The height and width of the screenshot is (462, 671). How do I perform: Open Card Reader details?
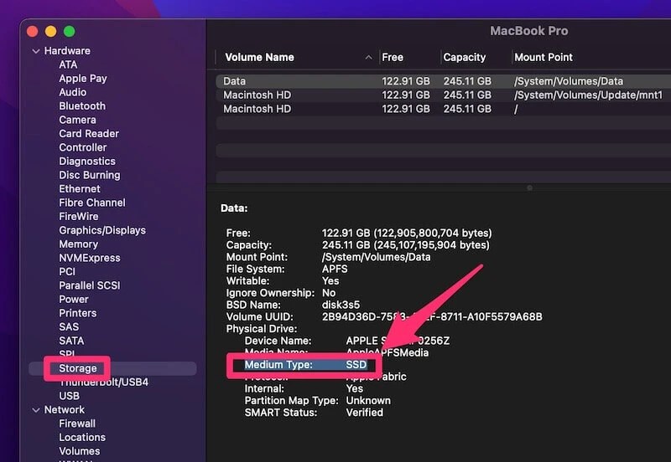click(89, 134)
